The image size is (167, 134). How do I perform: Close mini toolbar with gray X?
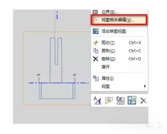click(143, 101)
